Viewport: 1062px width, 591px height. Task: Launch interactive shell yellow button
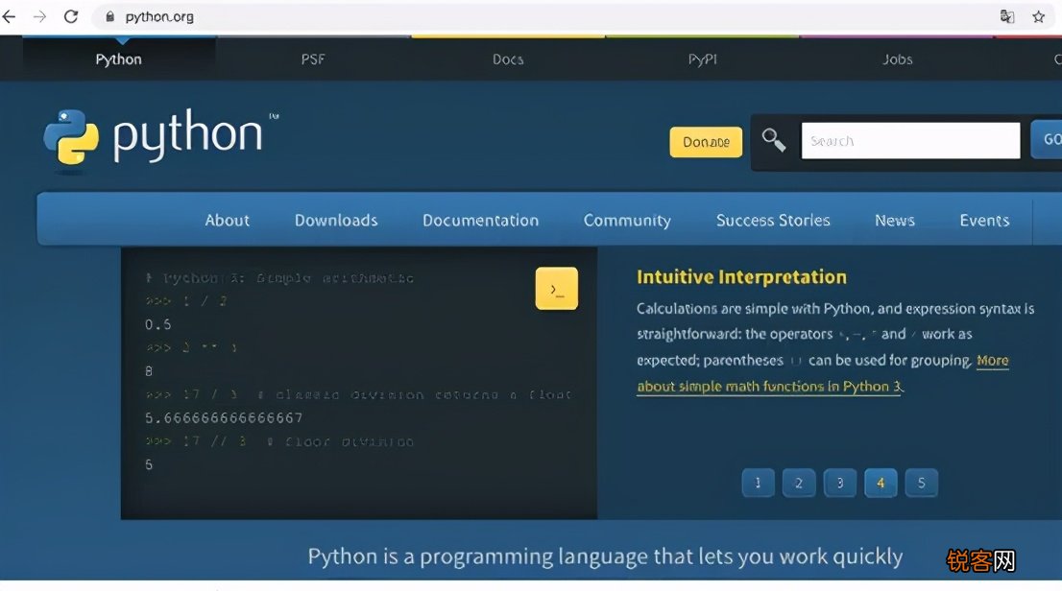557,289
